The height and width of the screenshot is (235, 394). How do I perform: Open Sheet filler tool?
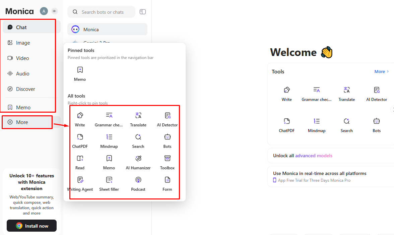(109, 184)
